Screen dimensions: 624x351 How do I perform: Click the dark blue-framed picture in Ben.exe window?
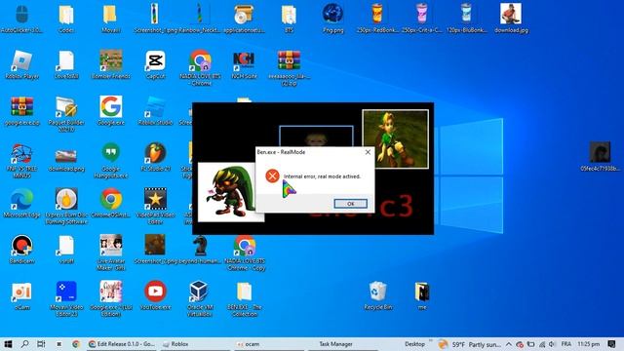tap(316, 136)
